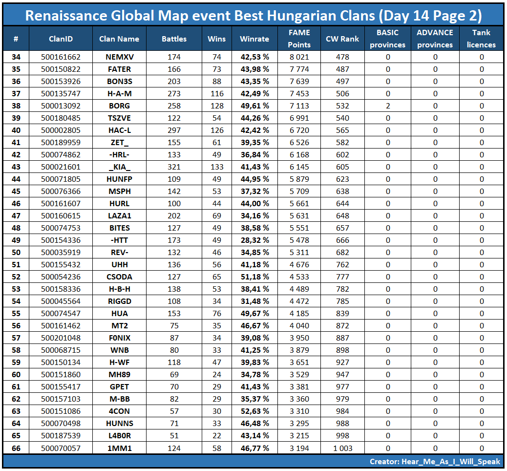
Task: Select clan name MT2
Action: click(120, 326)
